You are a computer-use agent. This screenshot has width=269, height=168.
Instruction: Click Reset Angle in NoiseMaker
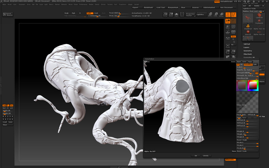[x=247, y=140]
